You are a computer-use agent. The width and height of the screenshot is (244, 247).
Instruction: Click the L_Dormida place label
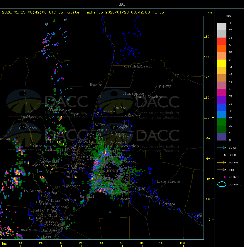tap(167, 204)
